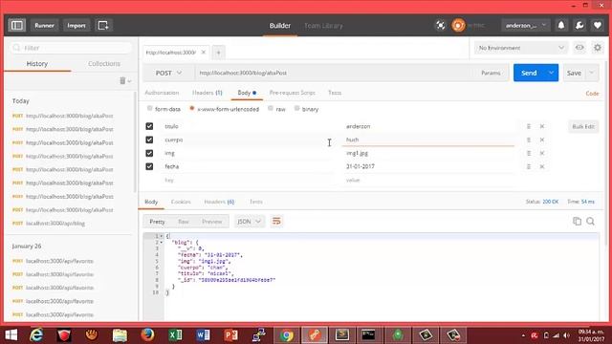Open a new window with the plus-window icon

point(103,26)
